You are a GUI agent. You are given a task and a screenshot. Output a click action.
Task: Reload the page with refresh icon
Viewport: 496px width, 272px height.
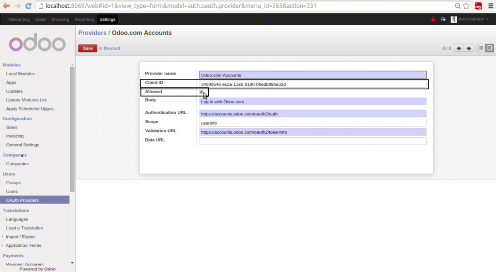[28, 6]
